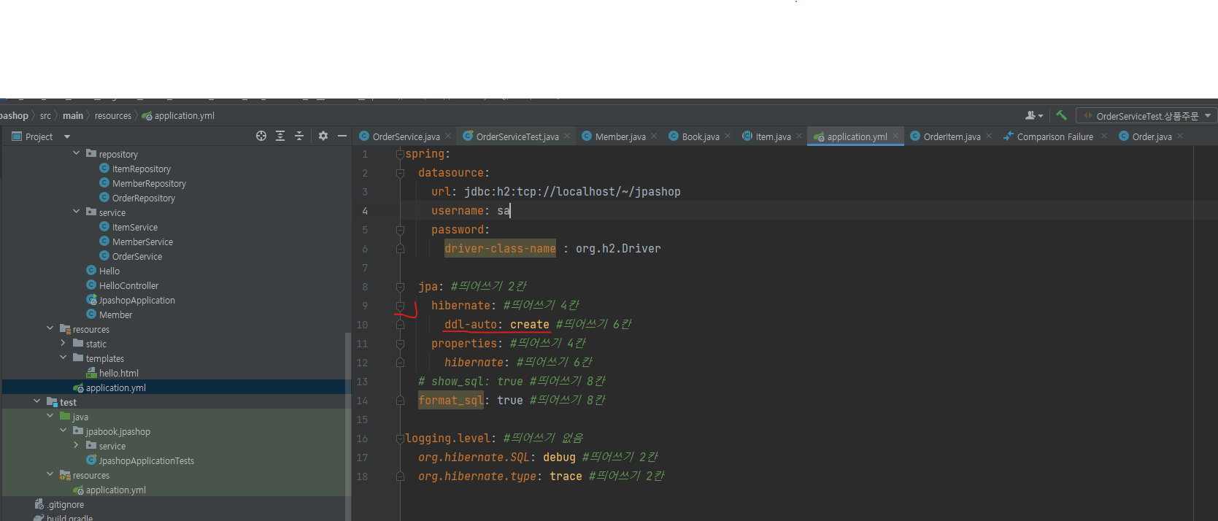Collapse the templates folder
This screenshot has height=521, width=1218.
click(63, 358)
